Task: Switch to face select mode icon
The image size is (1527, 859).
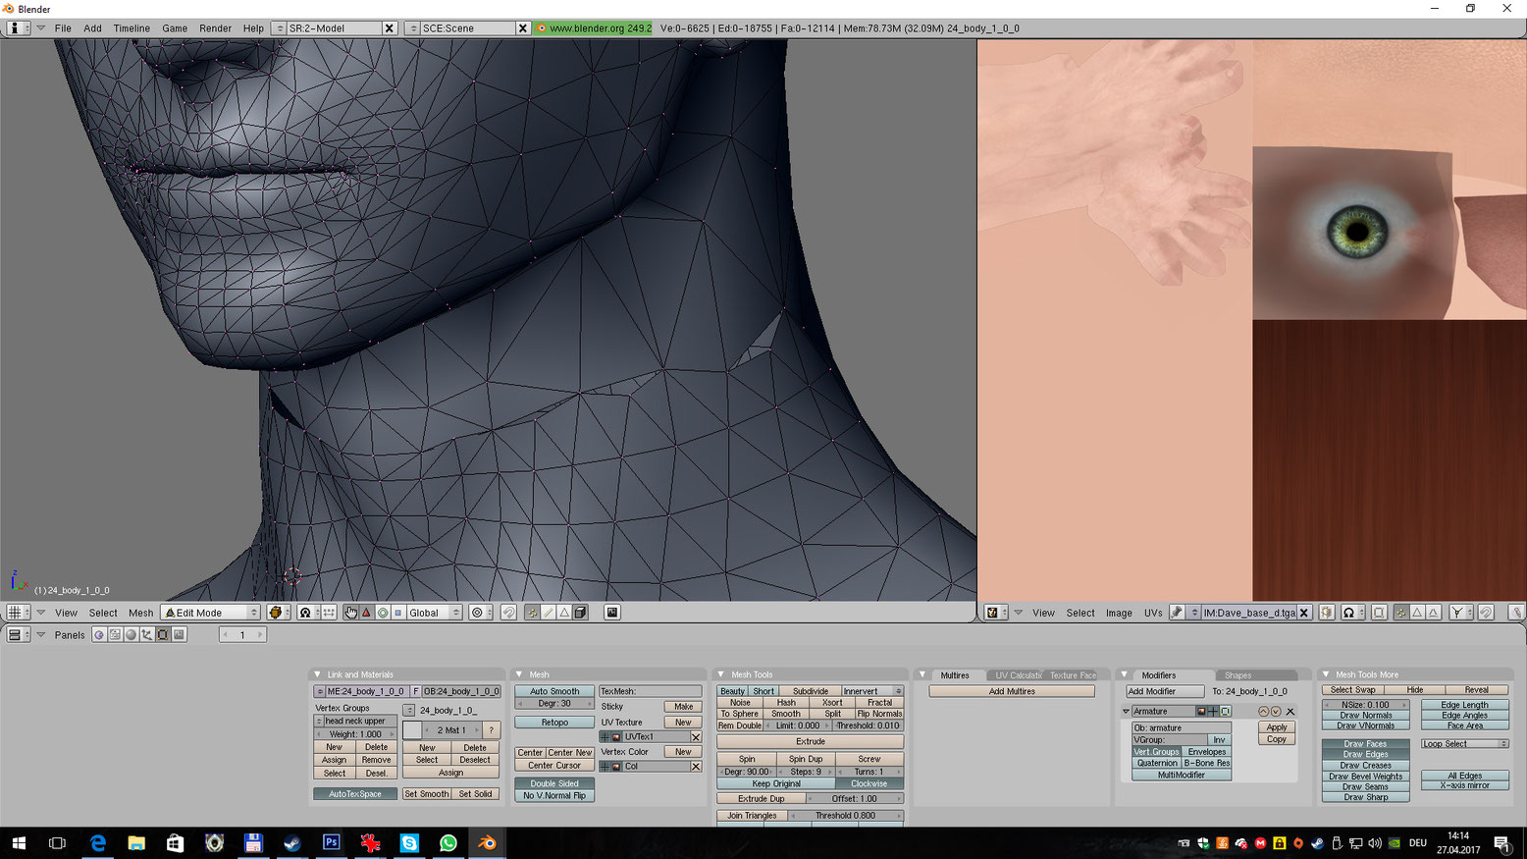Action: click(x=564, y=613)
